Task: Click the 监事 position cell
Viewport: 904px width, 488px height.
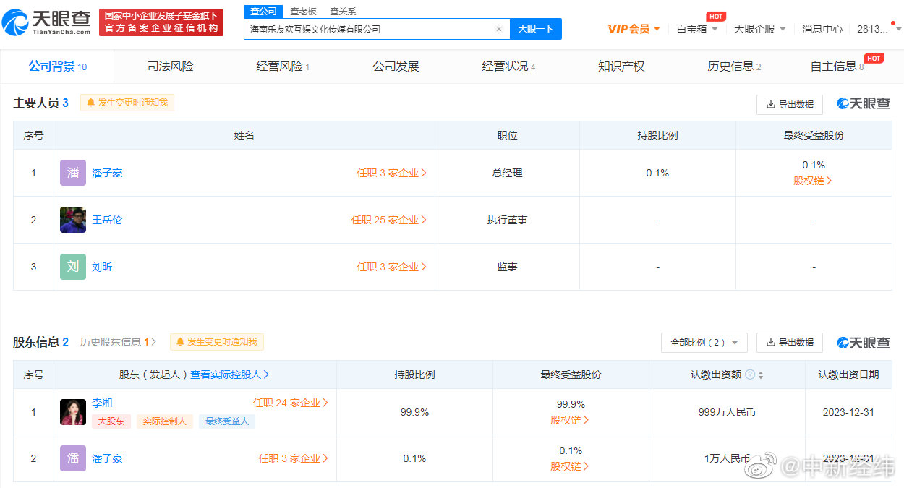Action: tap(507, 267)
